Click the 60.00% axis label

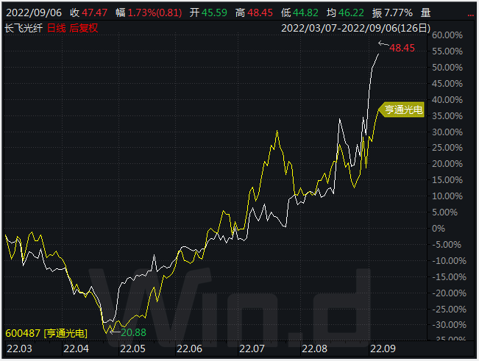pyautogui.click(x=447, y=35)
